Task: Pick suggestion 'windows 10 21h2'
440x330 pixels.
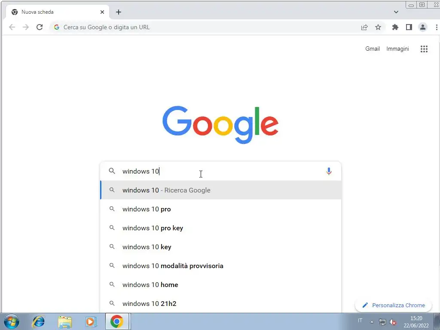Action: (221, 303)
